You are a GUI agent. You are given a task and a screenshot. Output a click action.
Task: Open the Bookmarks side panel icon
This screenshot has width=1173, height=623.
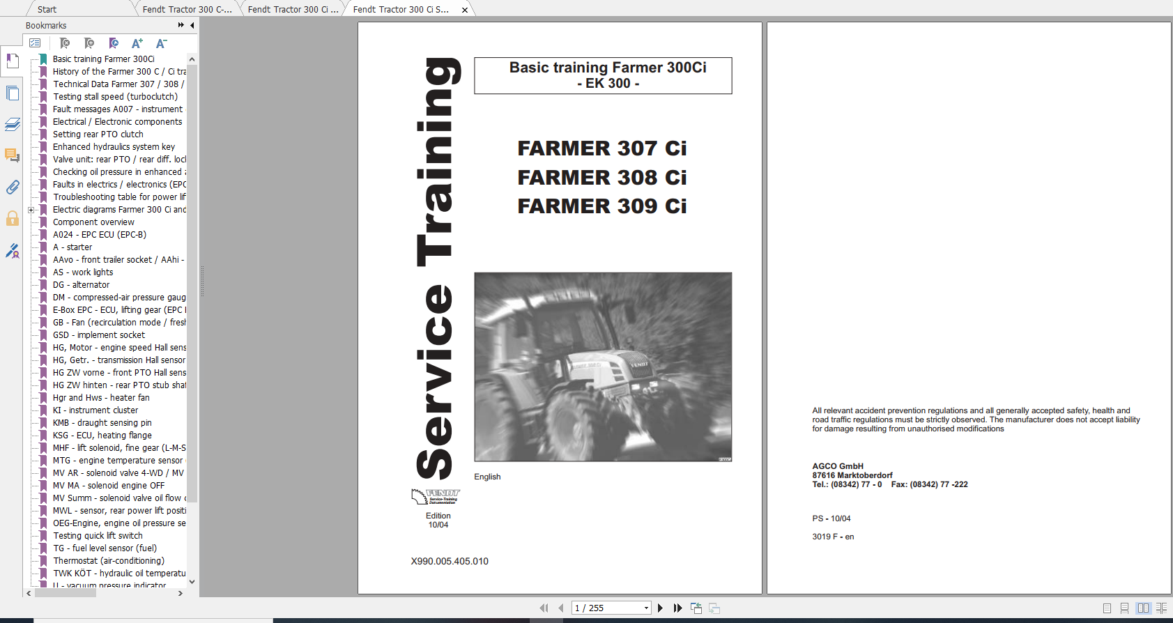coord(12,61)
